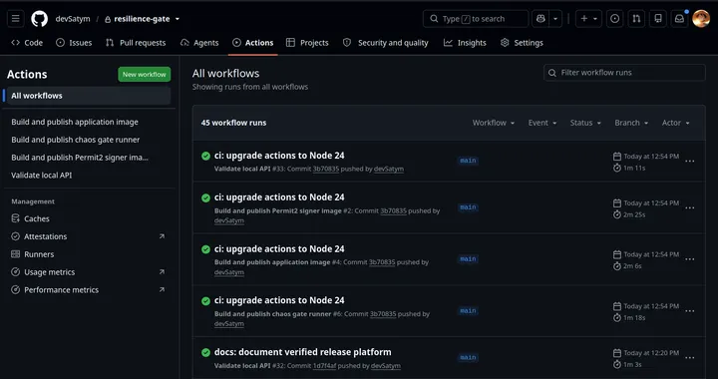718x379 pixels.
Task: Open run title for Validate local API #33
Action: [279, 156]
